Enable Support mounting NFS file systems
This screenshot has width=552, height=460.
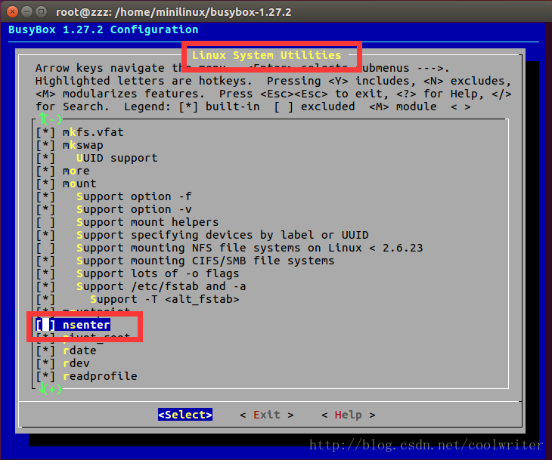click(x=45, y=249)
